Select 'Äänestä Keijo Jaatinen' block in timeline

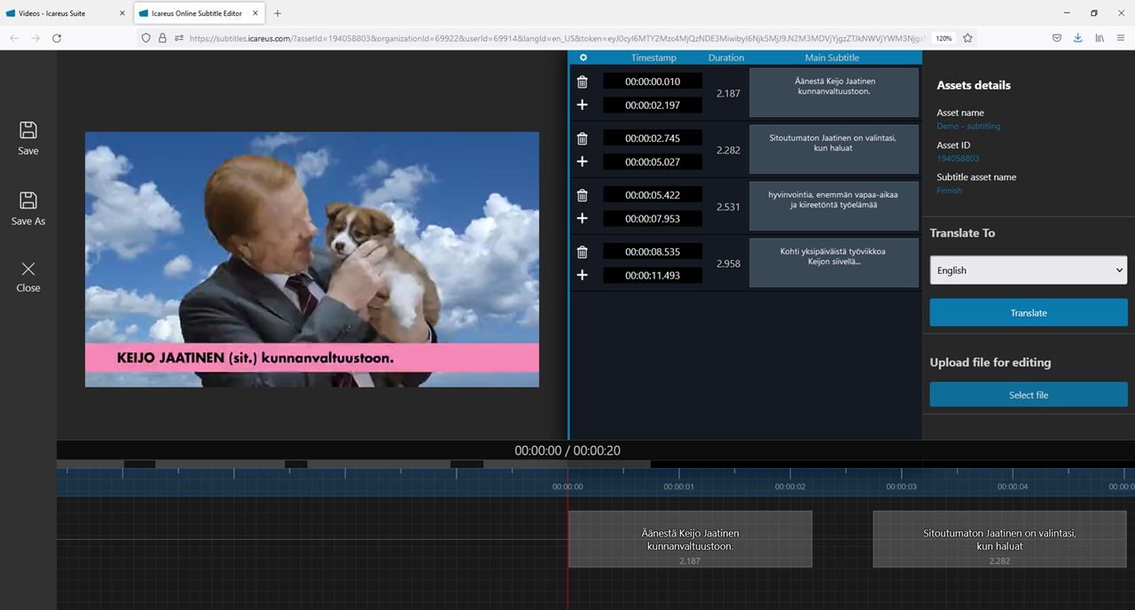coord(690,539)
